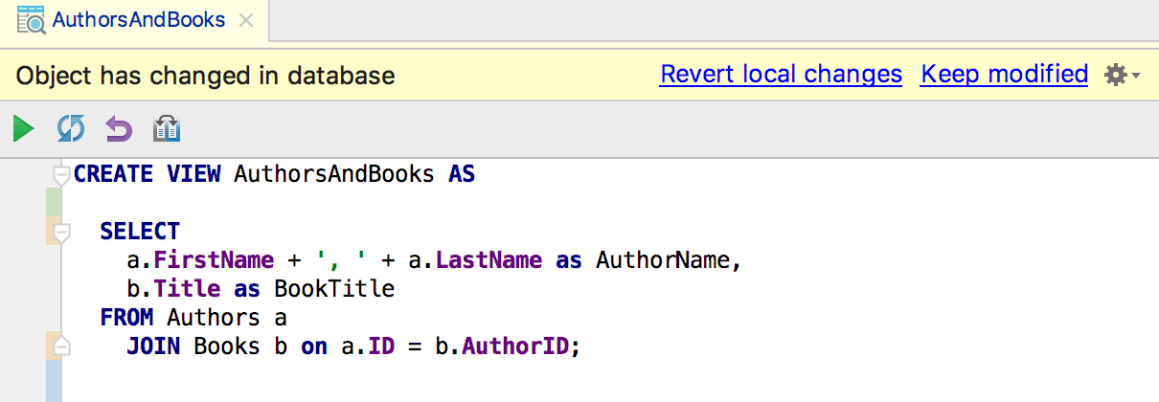Collapse the SELECT statement fold marker
1159x402 pixels.
(x=62, y=232)
